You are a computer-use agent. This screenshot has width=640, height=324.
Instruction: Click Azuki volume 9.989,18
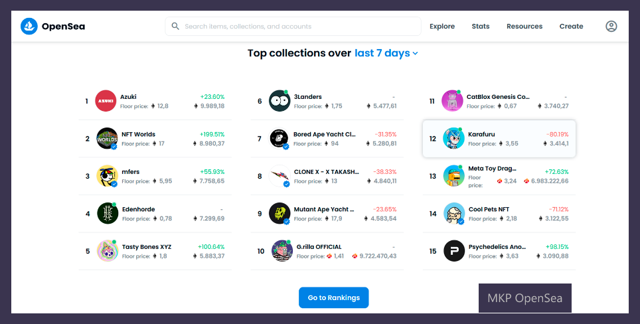(212, 106)
